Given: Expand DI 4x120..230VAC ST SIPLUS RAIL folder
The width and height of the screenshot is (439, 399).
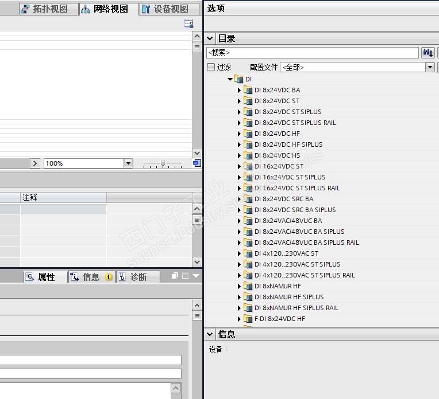Looking at the screenshot, I should (239, 275).
